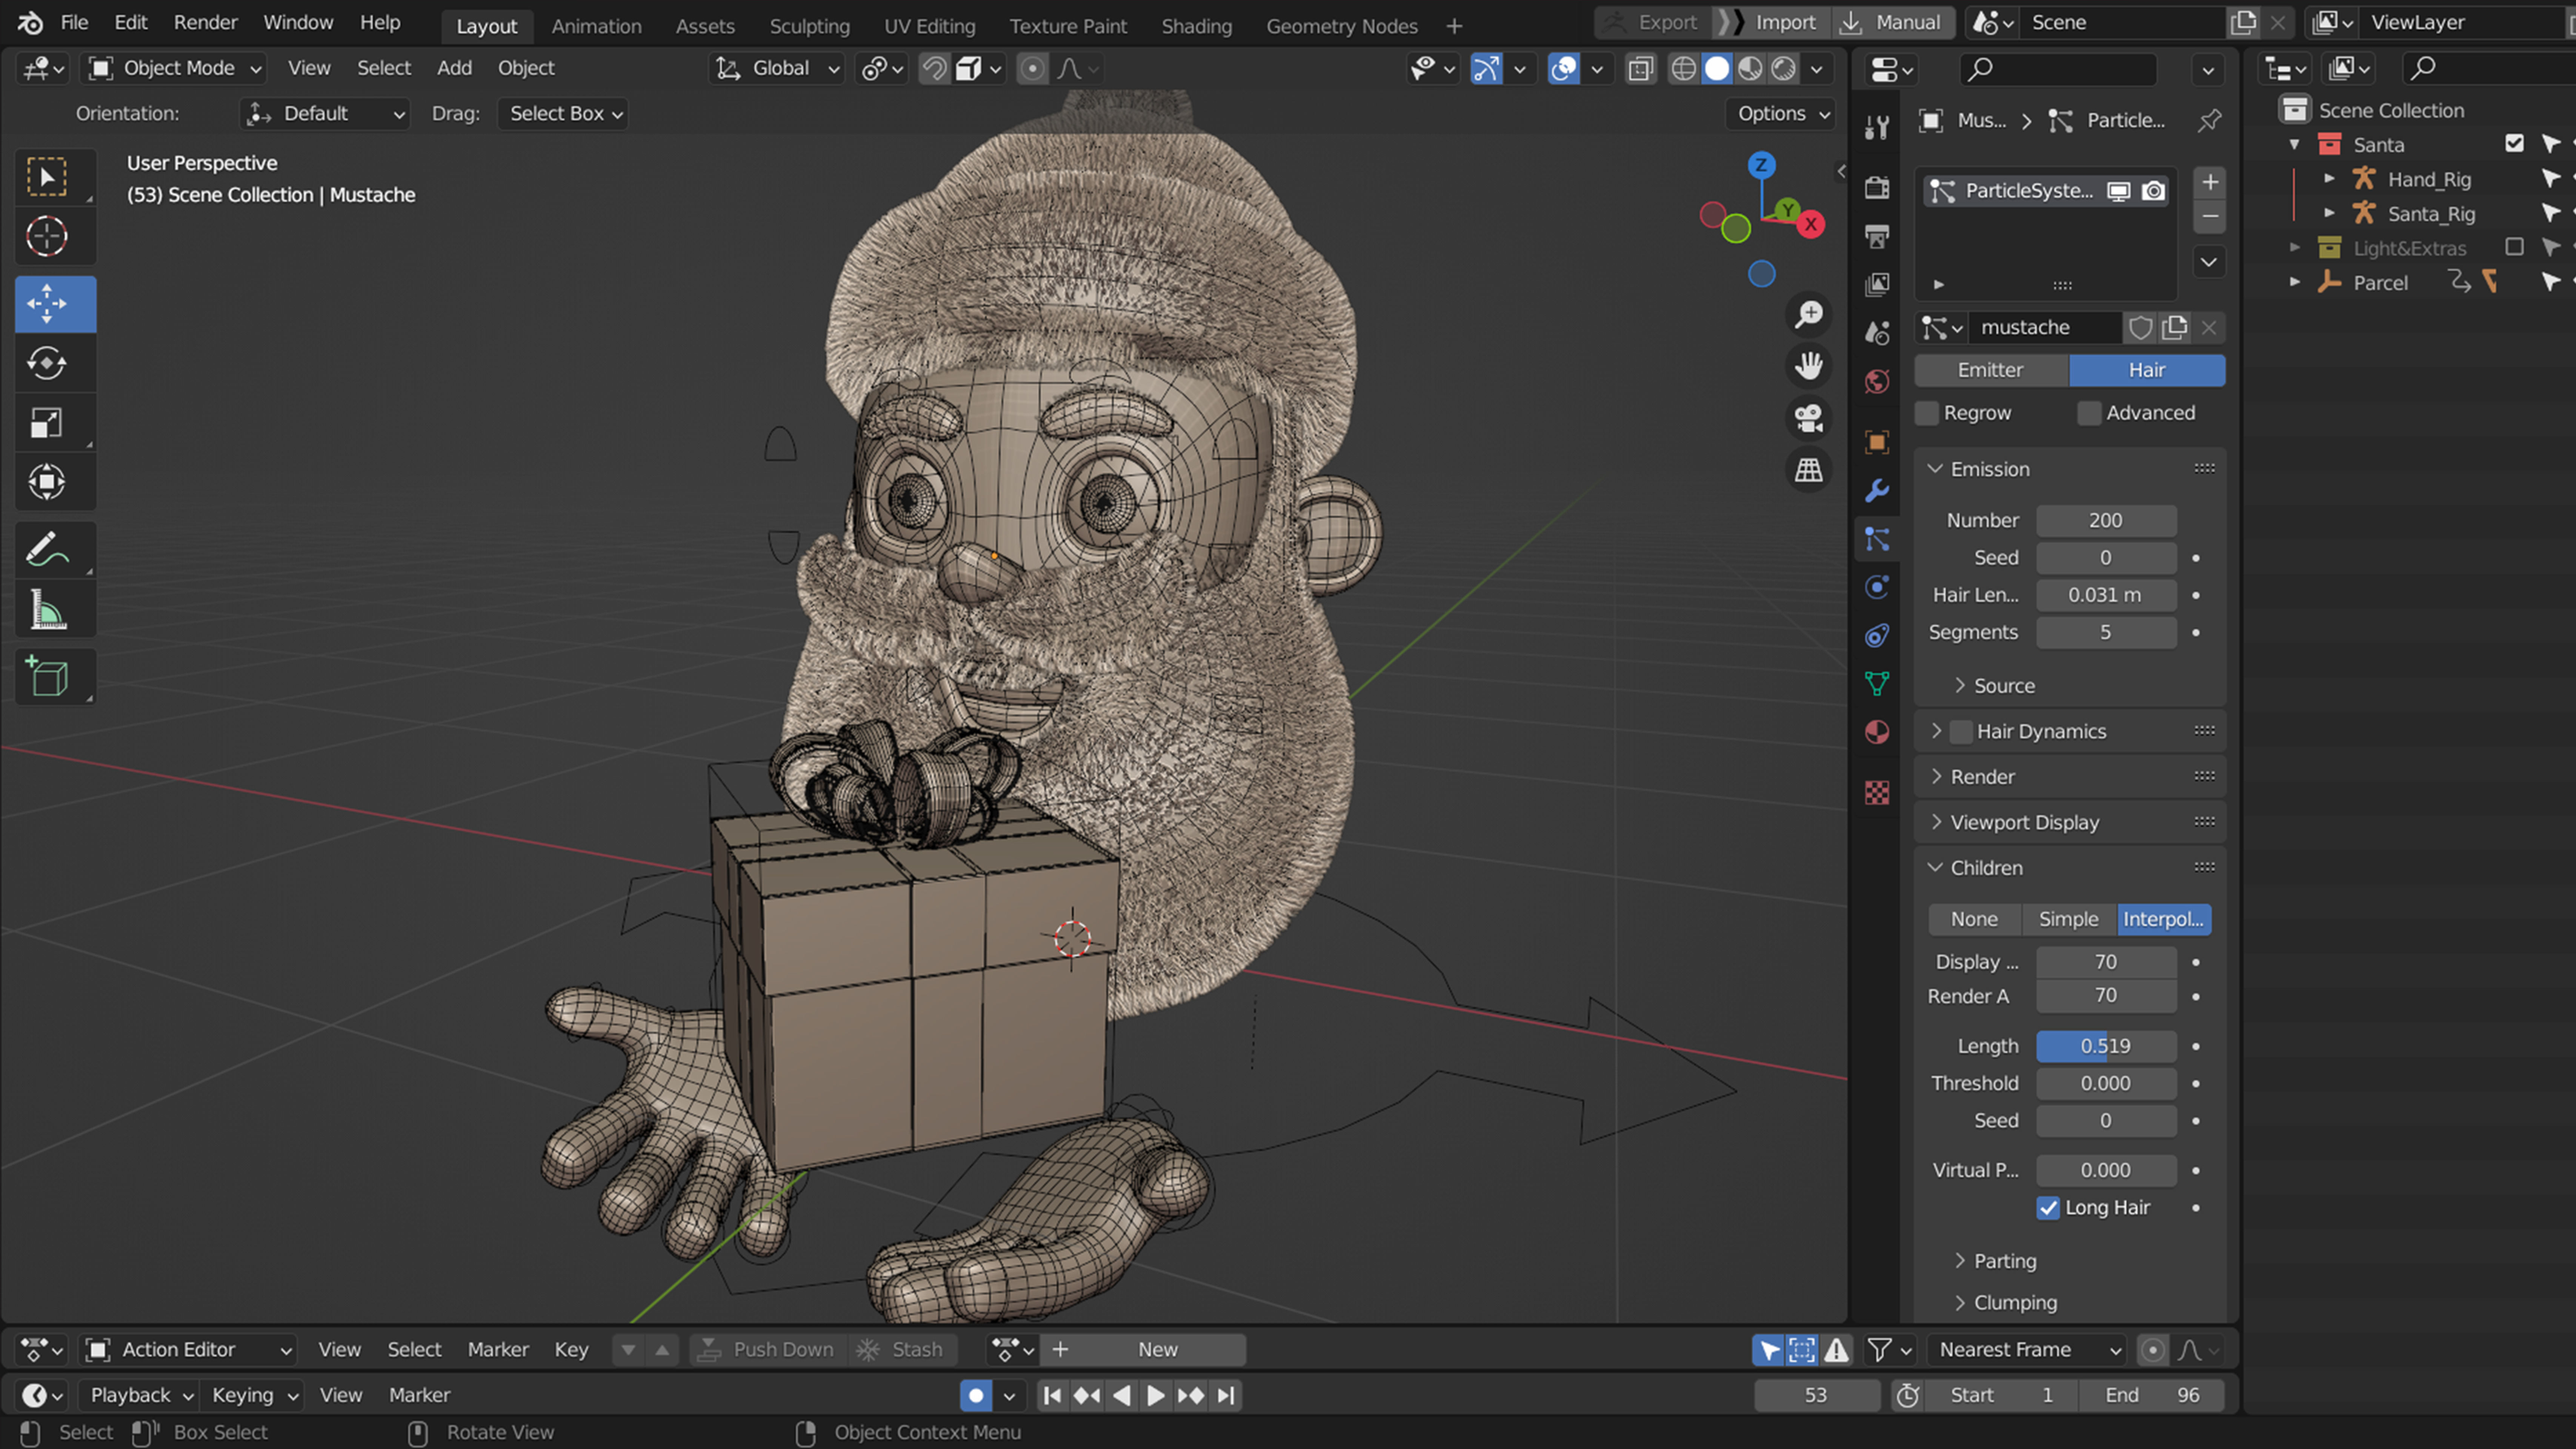Expand the Render panel
2576x1449 pixels.
point(1982,777)
